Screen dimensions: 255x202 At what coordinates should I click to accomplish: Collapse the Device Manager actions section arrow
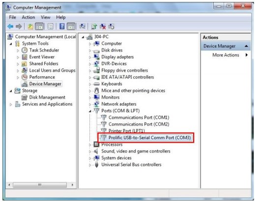[246, 46]
